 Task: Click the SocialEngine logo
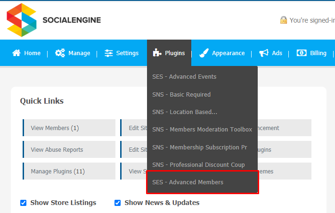54,20
